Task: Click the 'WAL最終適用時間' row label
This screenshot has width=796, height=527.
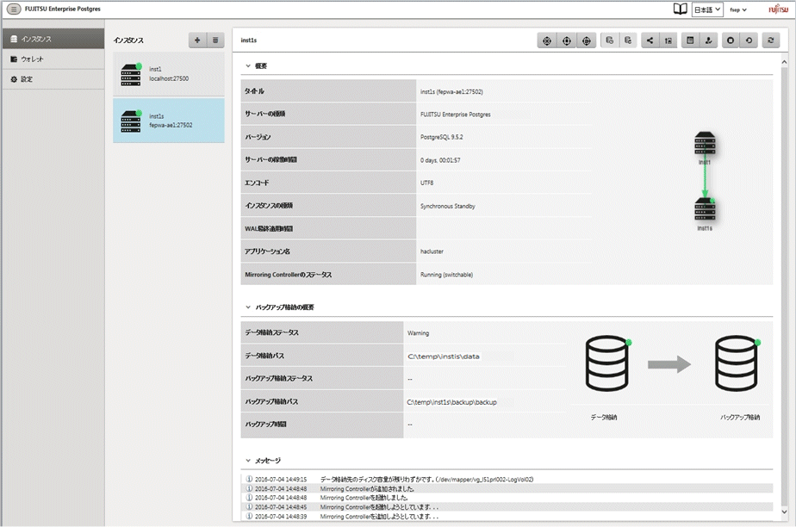Action: pyautogui.click(x=269, y=229)
